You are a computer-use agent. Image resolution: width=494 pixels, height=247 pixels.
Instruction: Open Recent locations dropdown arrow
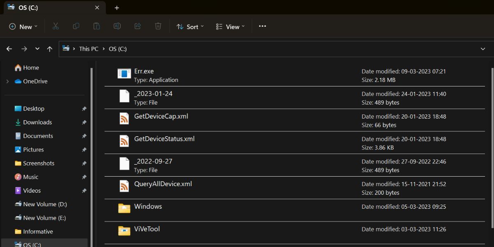pyautogui.click(x=37, y=49)
